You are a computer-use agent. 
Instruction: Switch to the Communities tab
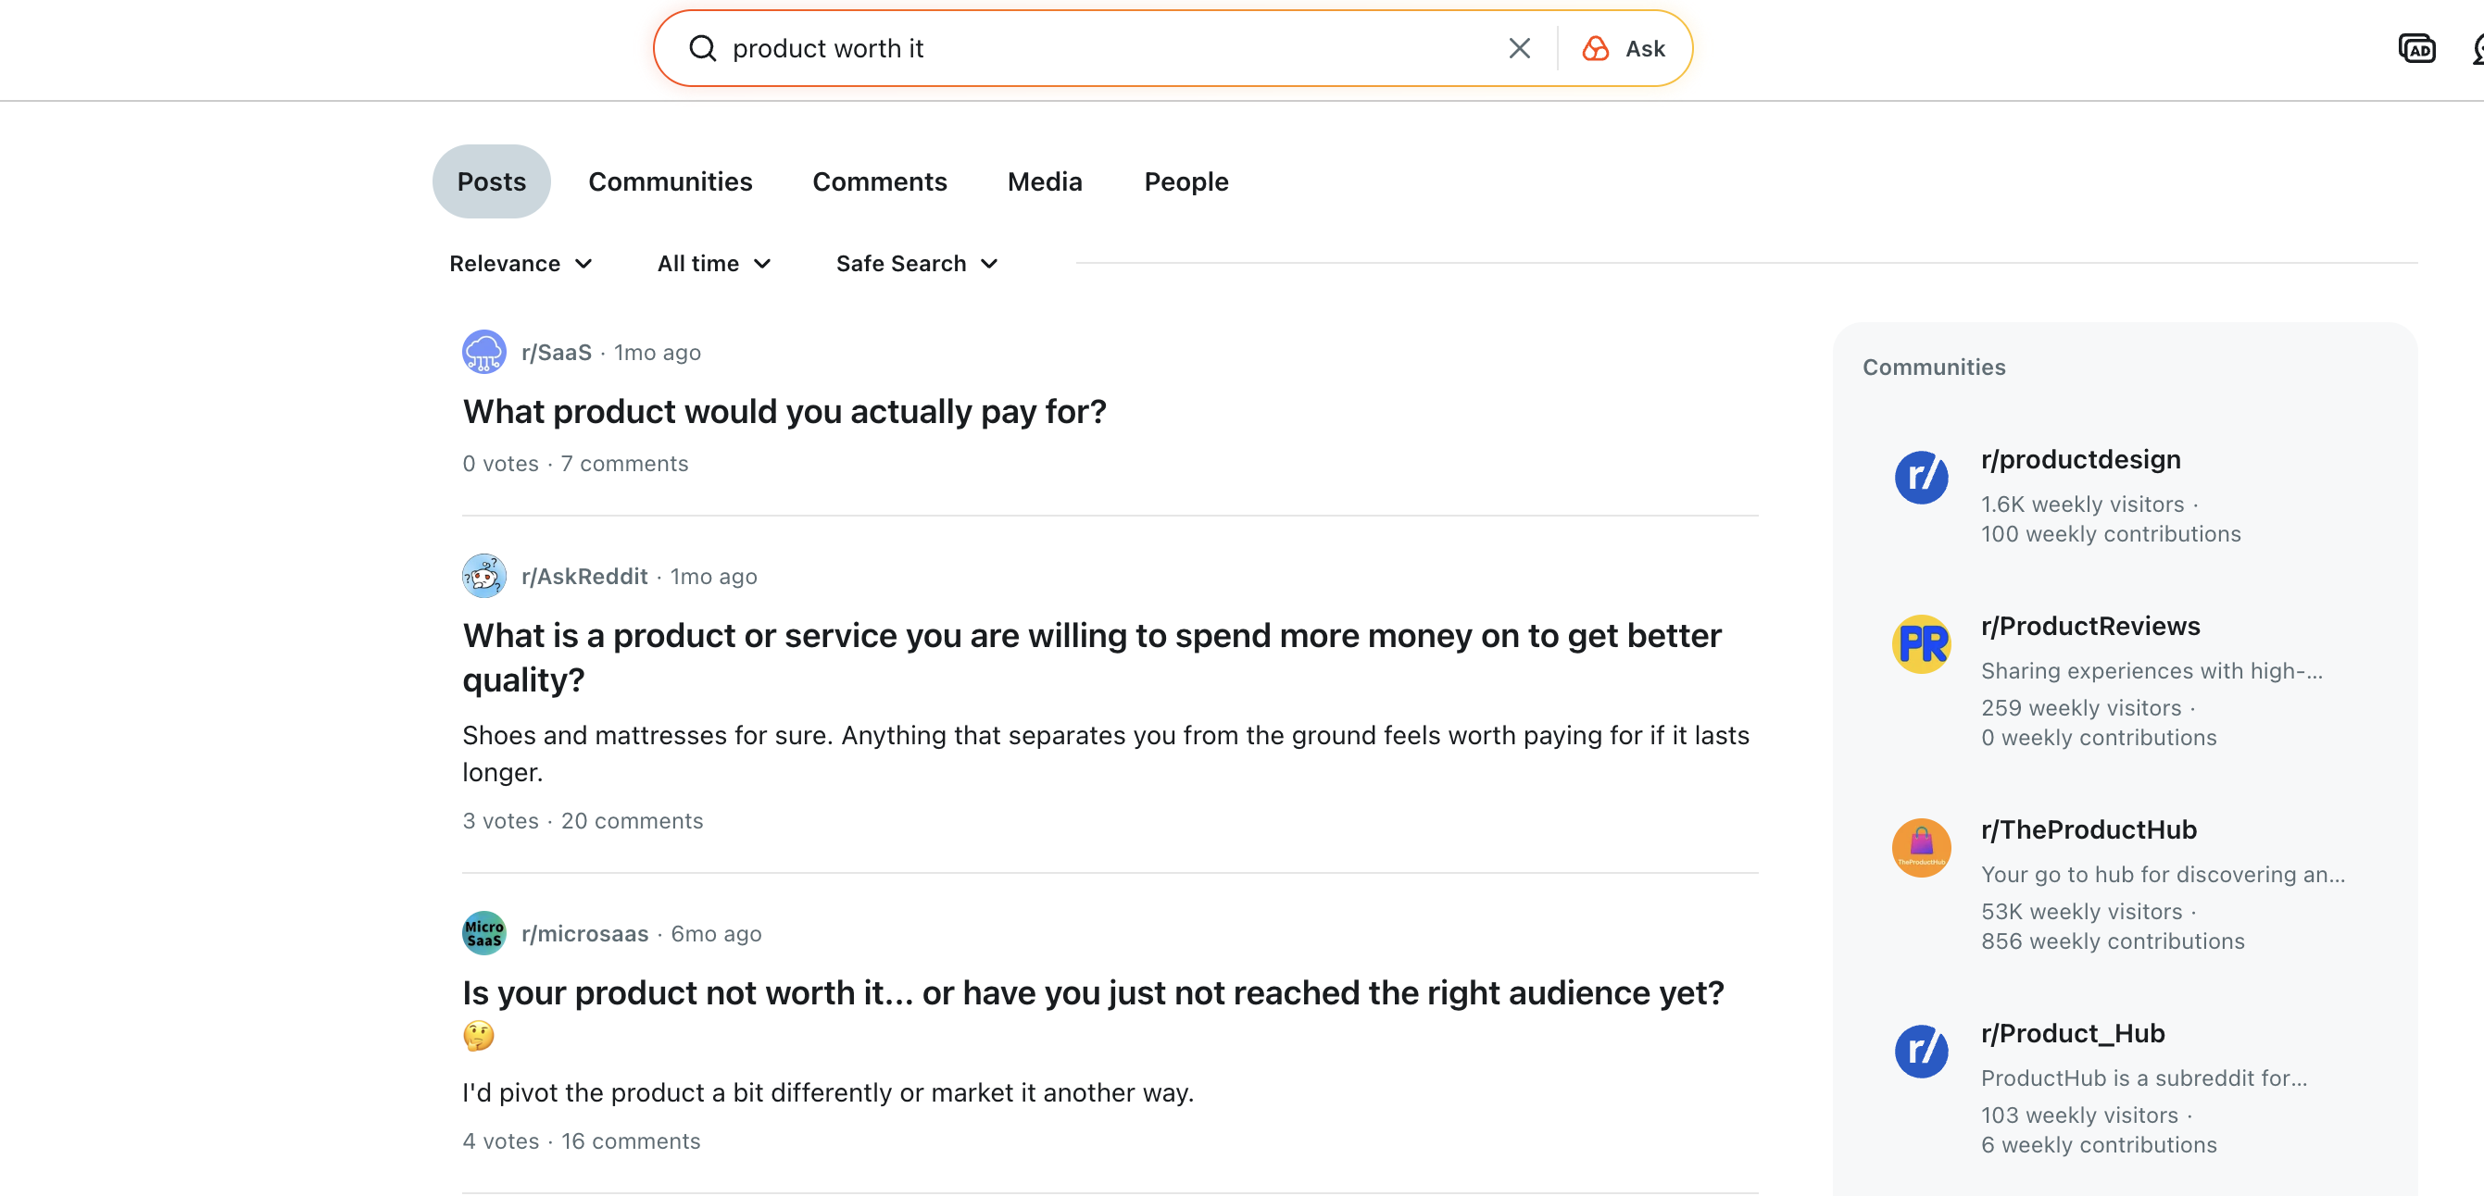click(x=671, y=181)
